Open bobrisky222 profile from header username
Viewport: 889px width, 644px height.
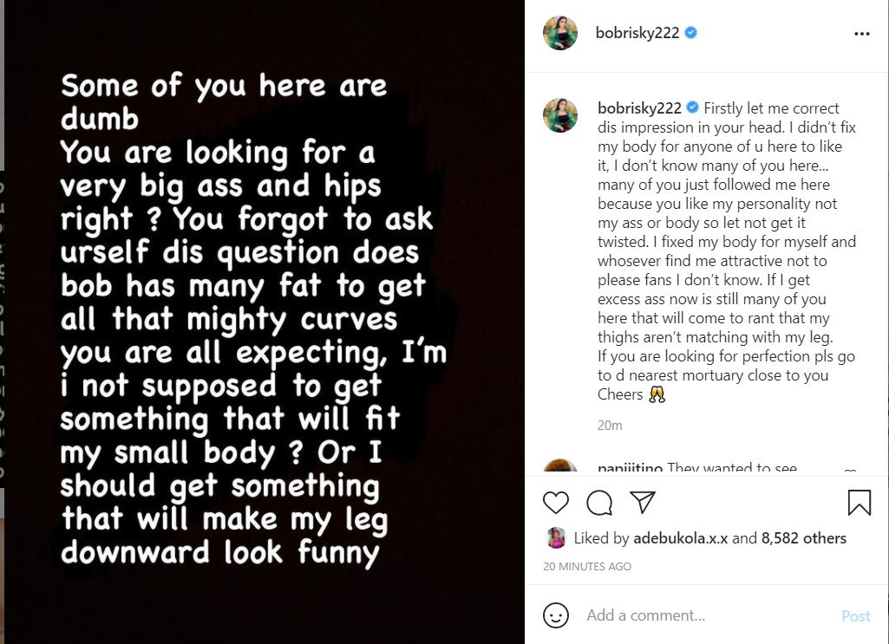(638, 34)
